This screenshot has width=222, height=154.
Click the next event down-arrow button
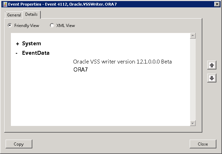coord(211,78)
